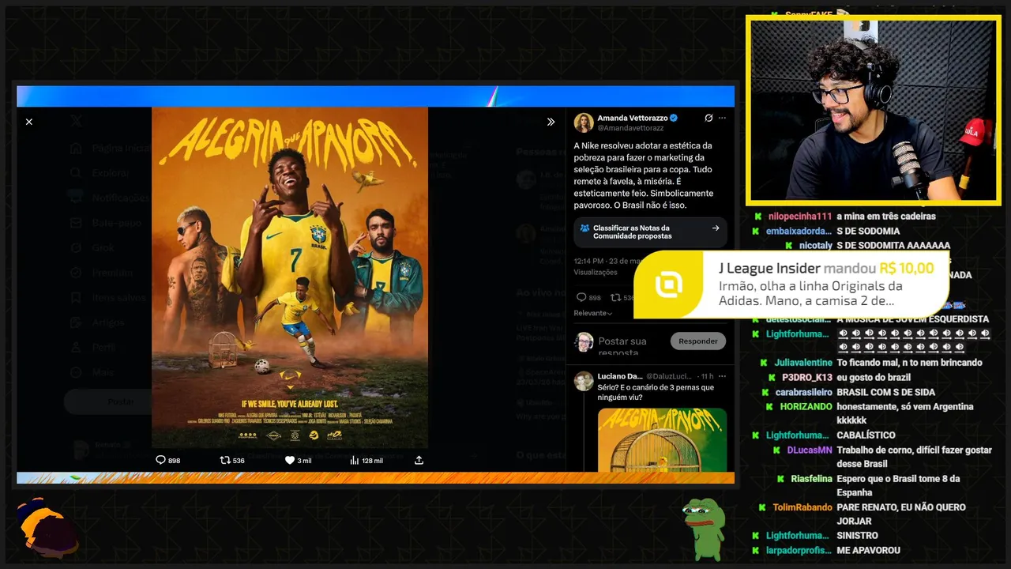Viewport: 1011px width, 569px height.
Task: Click chat username HORIZANDO
Action: coord(806,407)
